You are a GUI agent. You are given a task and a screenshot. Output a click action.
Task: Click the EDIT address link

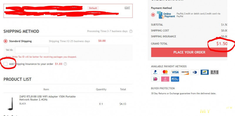coord(127,8)
